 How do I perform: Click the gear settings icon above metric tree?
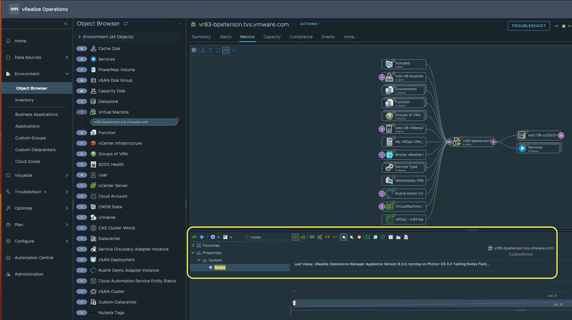coord(213,237)
